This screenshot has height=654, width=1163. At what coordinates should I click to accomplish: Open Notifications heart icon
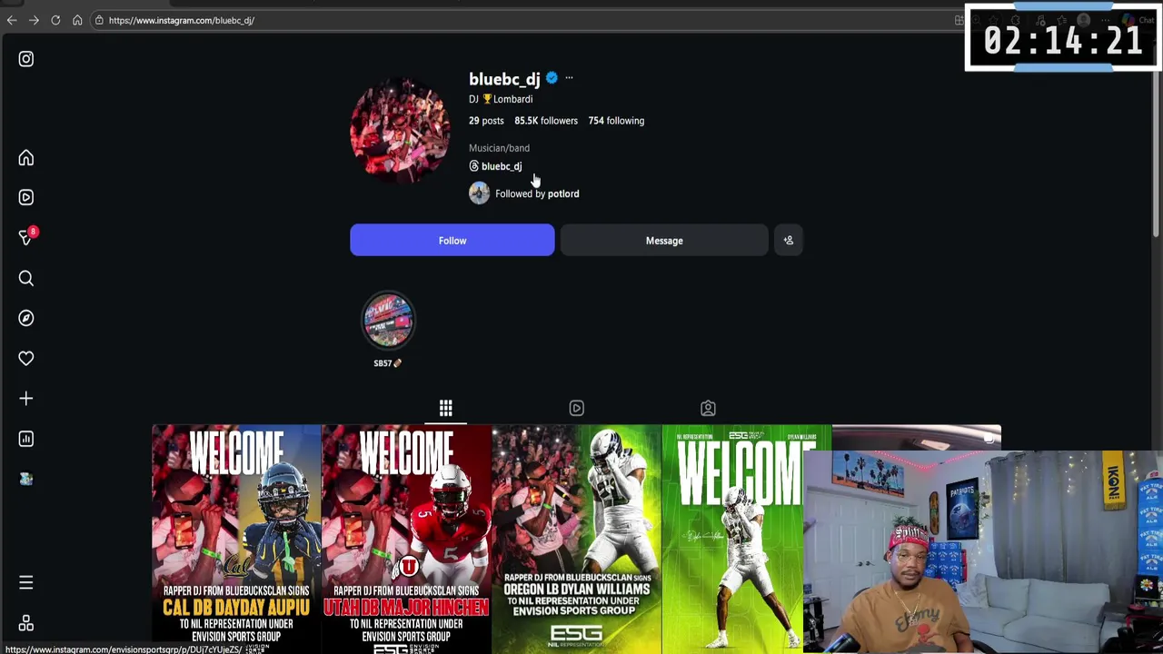pos(26,358)
